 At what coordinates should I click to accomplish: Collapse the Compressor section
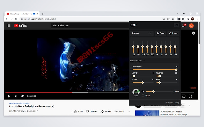tap(137, 61)
